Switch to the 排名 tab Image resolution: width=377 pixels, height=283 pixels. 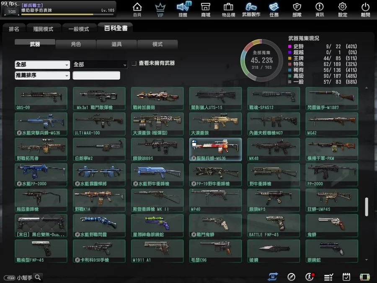coord(14,29)
